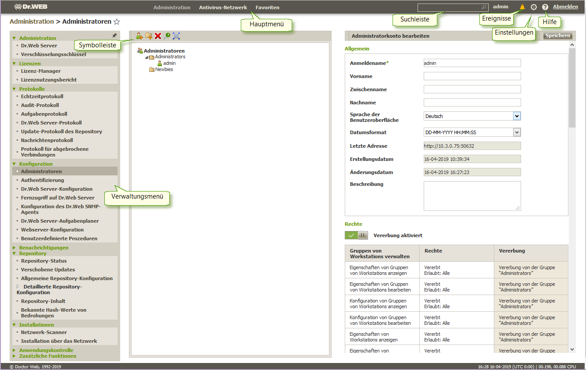Image resolution: width=586 pixels, height=370 pixels.
Task: Click the Abmelden link
Action: (565, 7)
